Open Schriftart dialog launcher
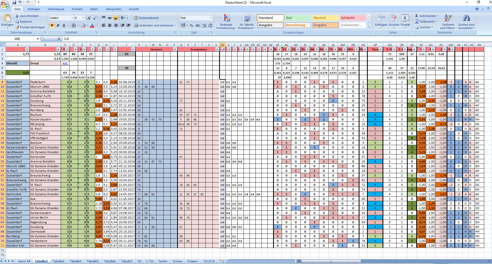 click(96, 32)
